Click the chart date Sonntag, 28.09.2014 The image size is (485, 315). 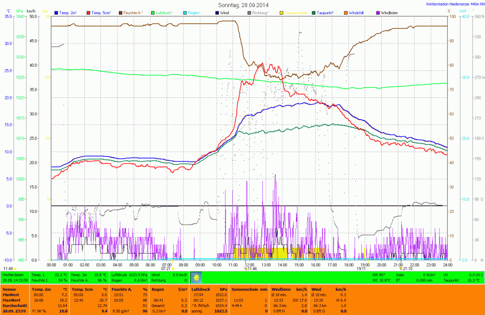243,4
